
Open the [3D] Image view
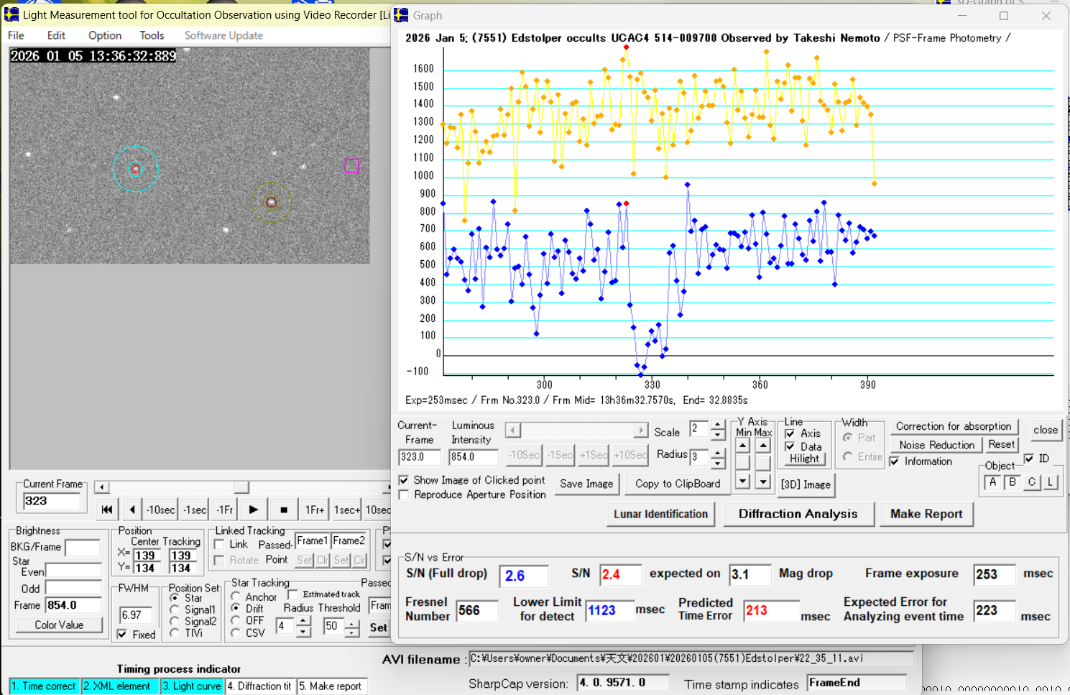pos(806,484)
